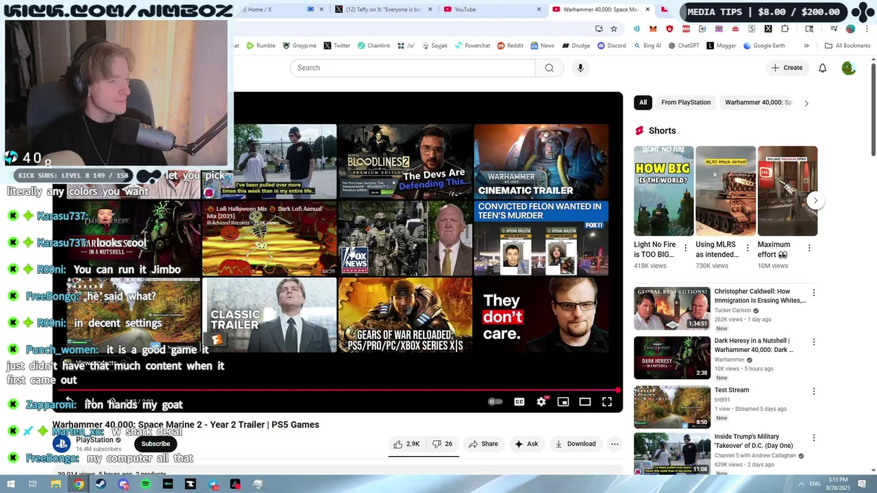Focus the YouTube search field

coord(412,68)
